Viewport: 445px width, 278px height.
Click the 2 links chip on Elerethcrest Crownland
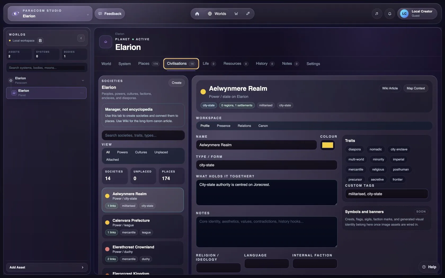click(x=112, y=259)
